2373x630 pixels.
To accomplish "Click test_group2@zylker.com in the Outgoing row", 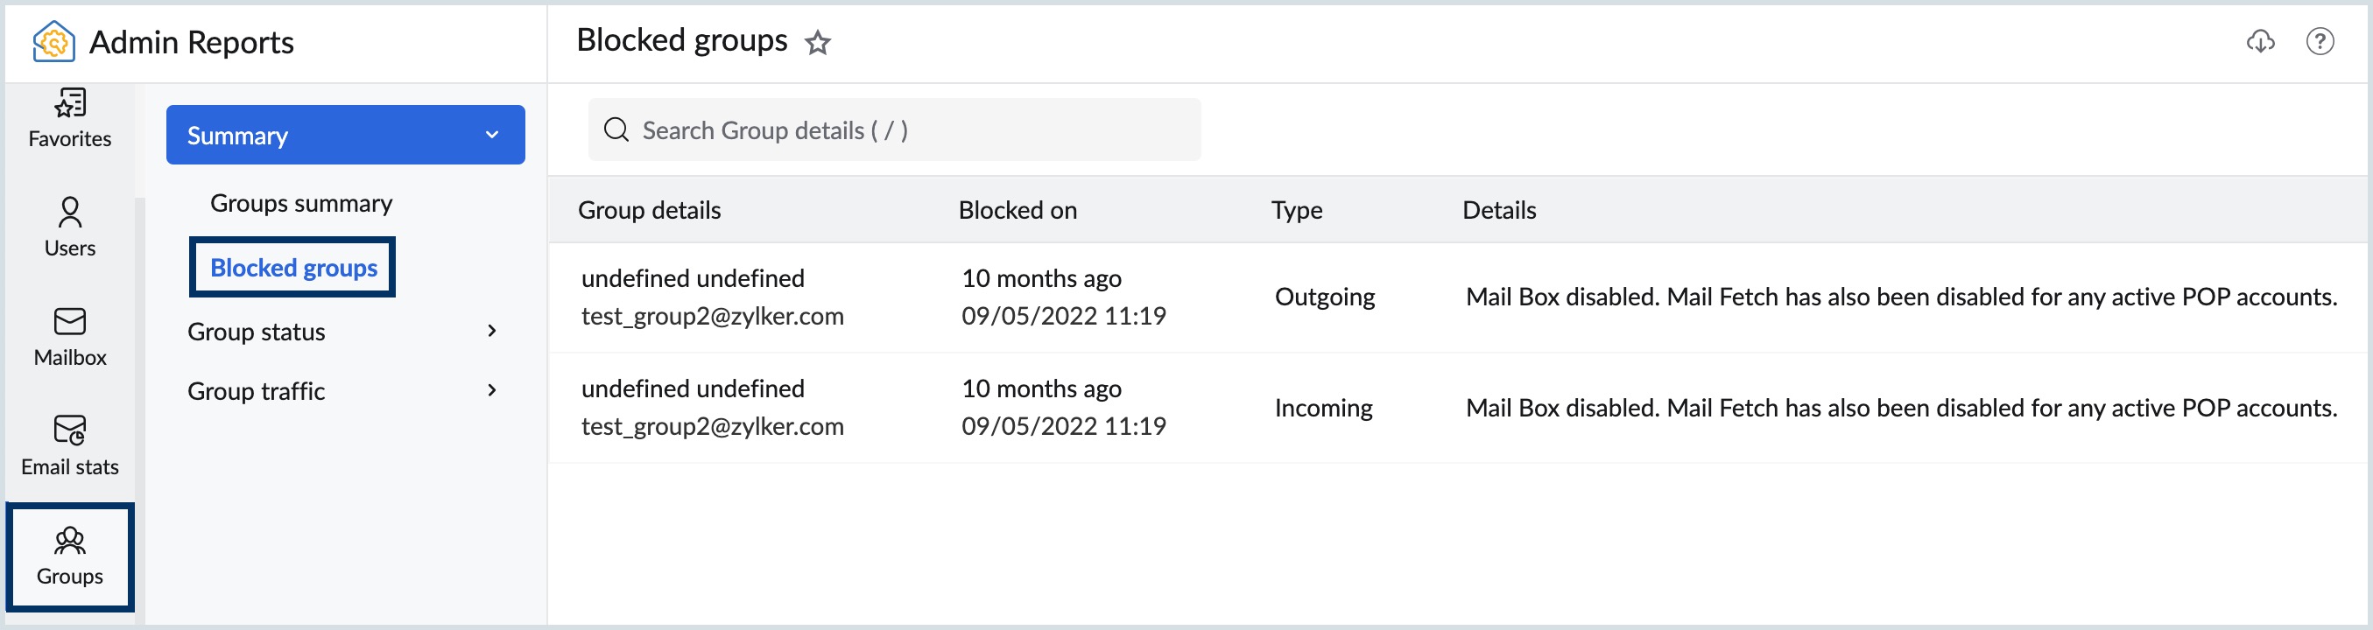I will coord(712,316).
